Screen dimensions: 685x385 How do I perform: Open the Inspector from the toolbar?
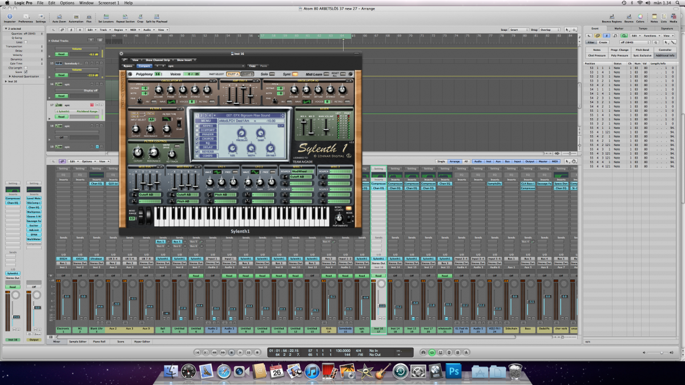10,18
